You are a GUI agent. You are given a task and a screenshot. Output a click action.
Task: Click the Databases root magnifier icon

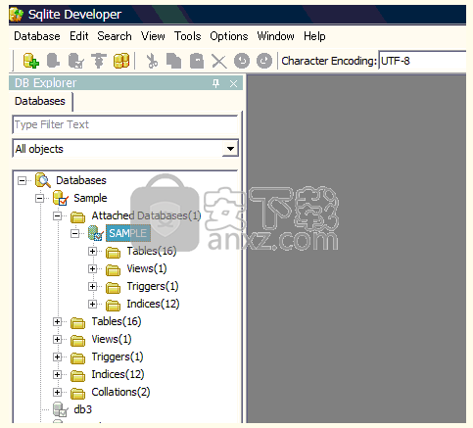43,180
